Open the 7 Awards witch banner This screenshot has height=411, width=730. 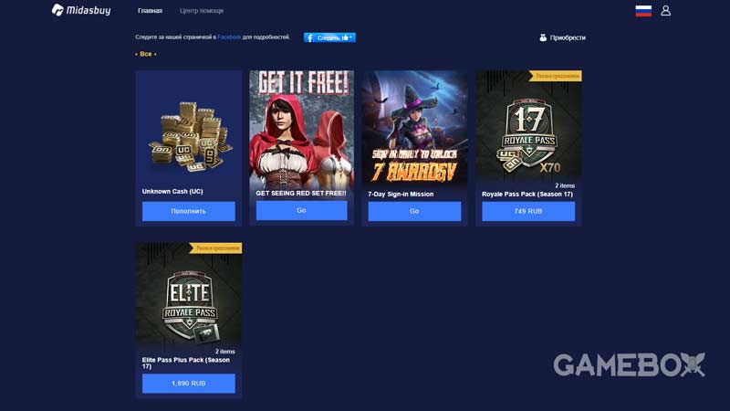tap(415, 129)
